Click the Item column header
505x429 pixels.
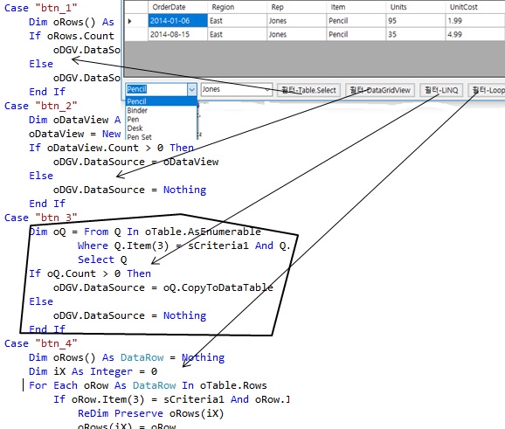(356, 7)
